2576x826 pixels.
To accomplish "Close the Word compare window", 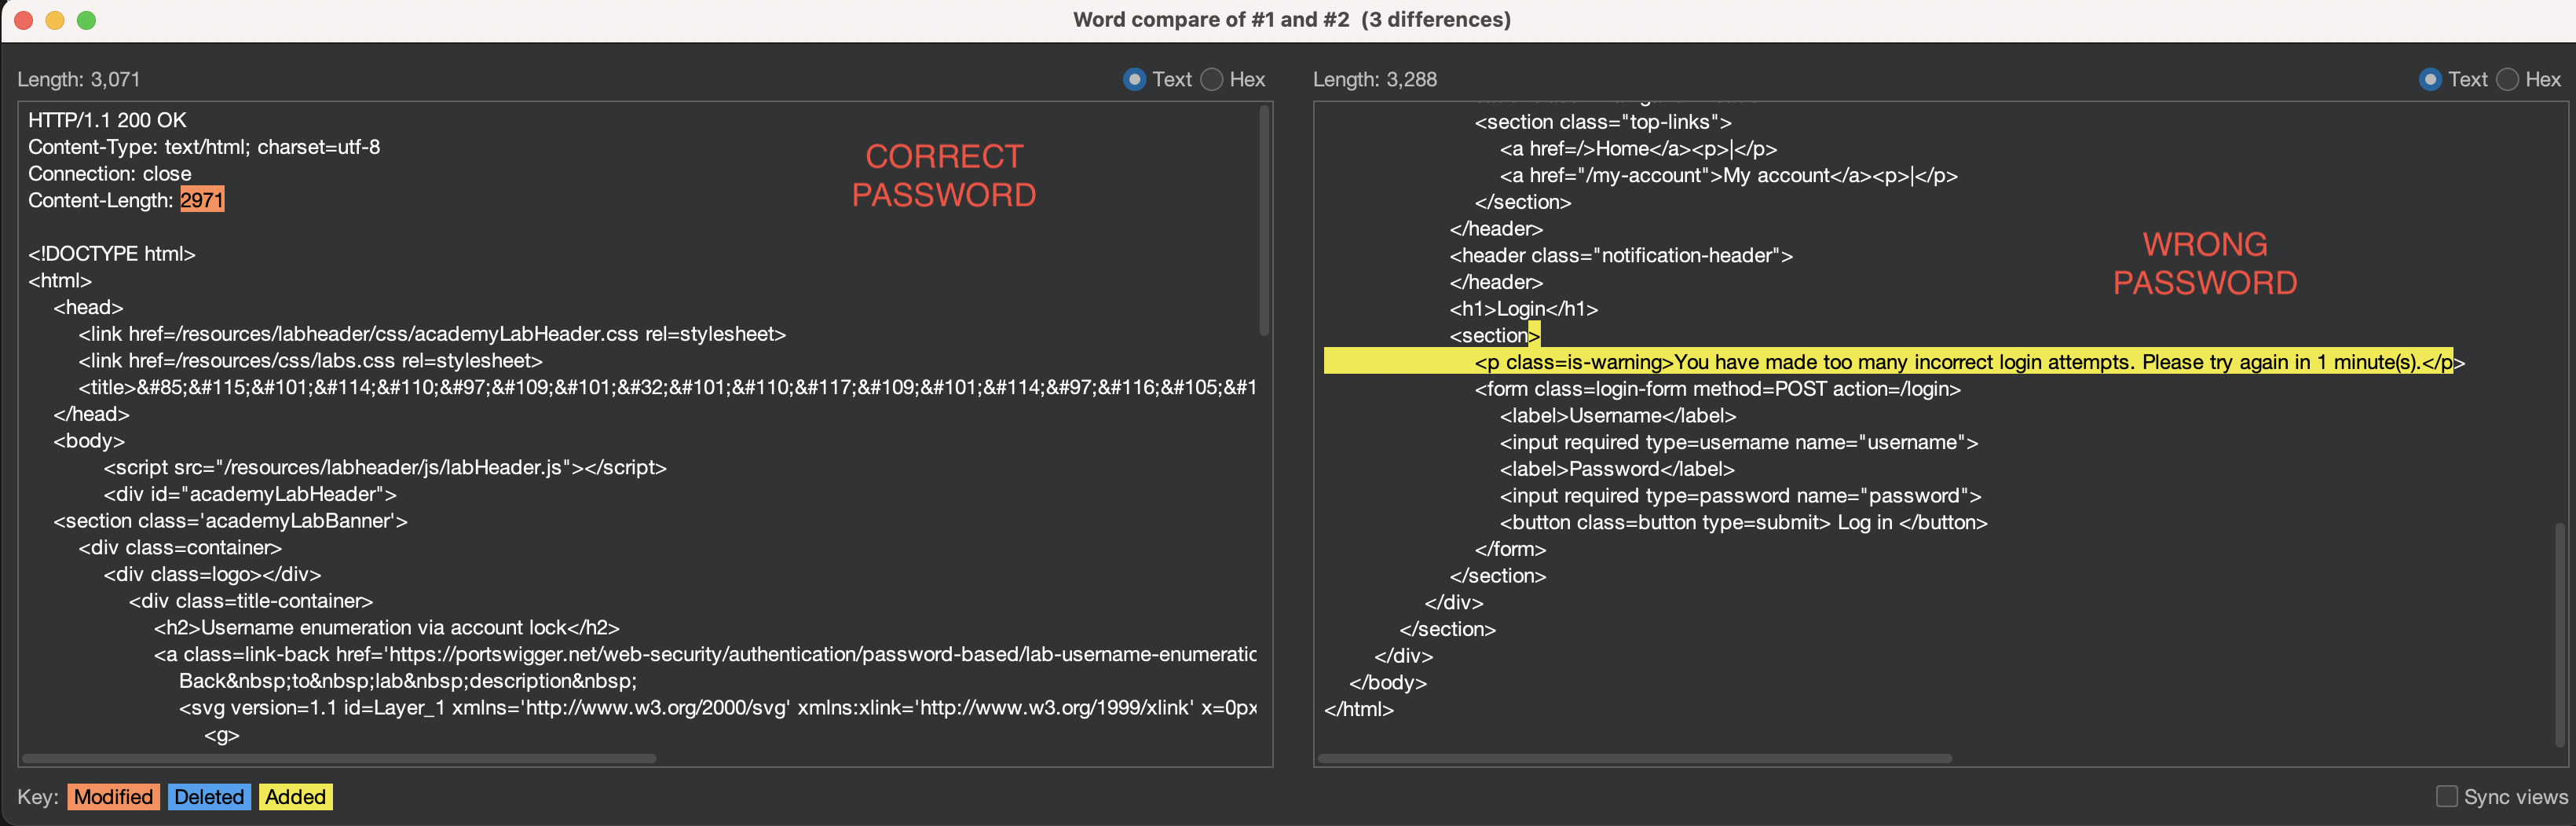I will point(24,20).
